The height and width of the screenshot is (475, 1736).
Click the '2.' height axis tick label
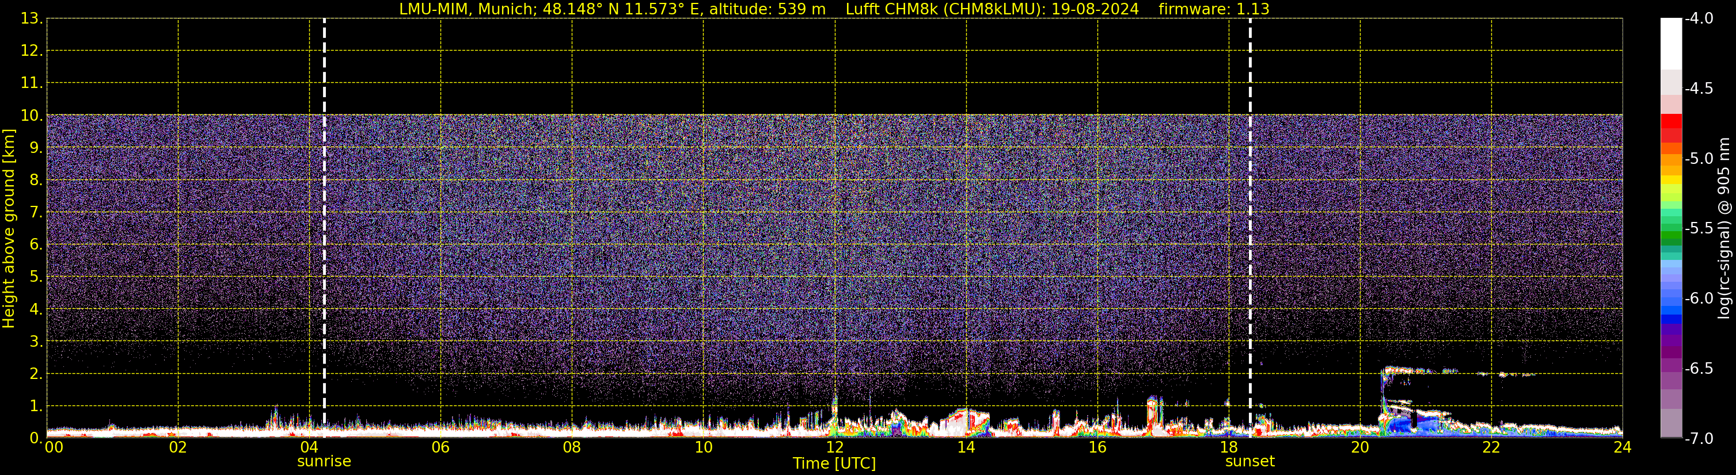(36, 374)
